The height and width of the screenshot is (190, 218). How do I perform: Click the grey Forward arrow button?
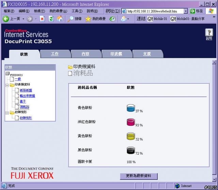[30, 19]
